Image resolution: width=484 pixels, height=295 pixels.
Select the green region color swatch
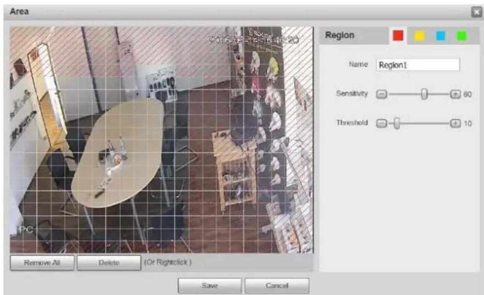(x=462, y=36)
